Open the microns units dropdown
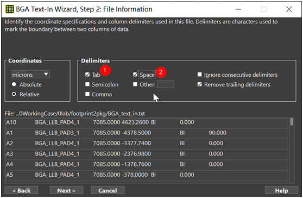This screenshot has height=198, width=303. tap(30, 75)
